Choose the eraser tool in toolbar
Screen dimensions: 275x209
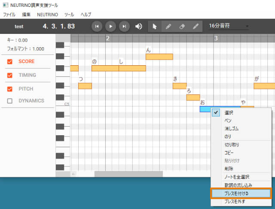[182, 27]
